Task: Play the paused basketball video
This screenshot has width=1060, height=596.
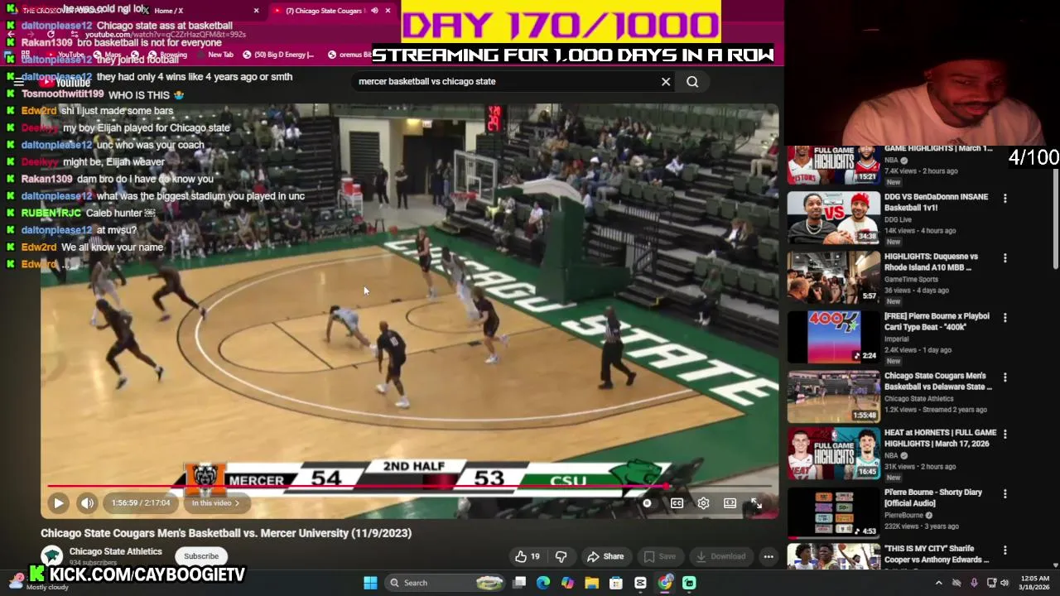Action: pos(59,502)
